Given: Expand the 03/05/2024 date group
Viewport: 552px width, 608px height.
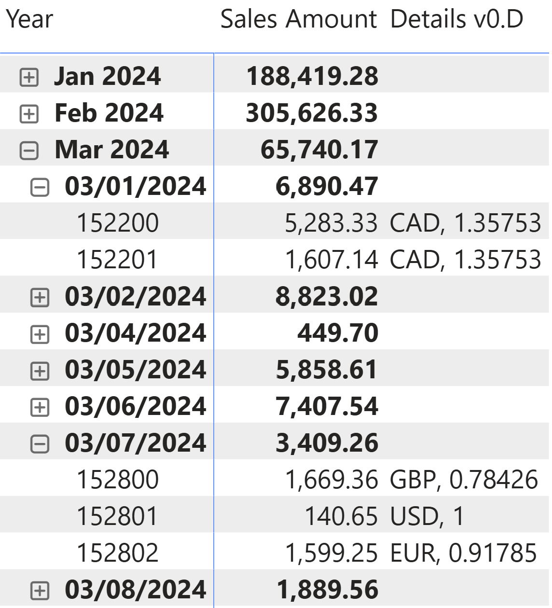Looking at the screenshot, I should click(40, 371).
